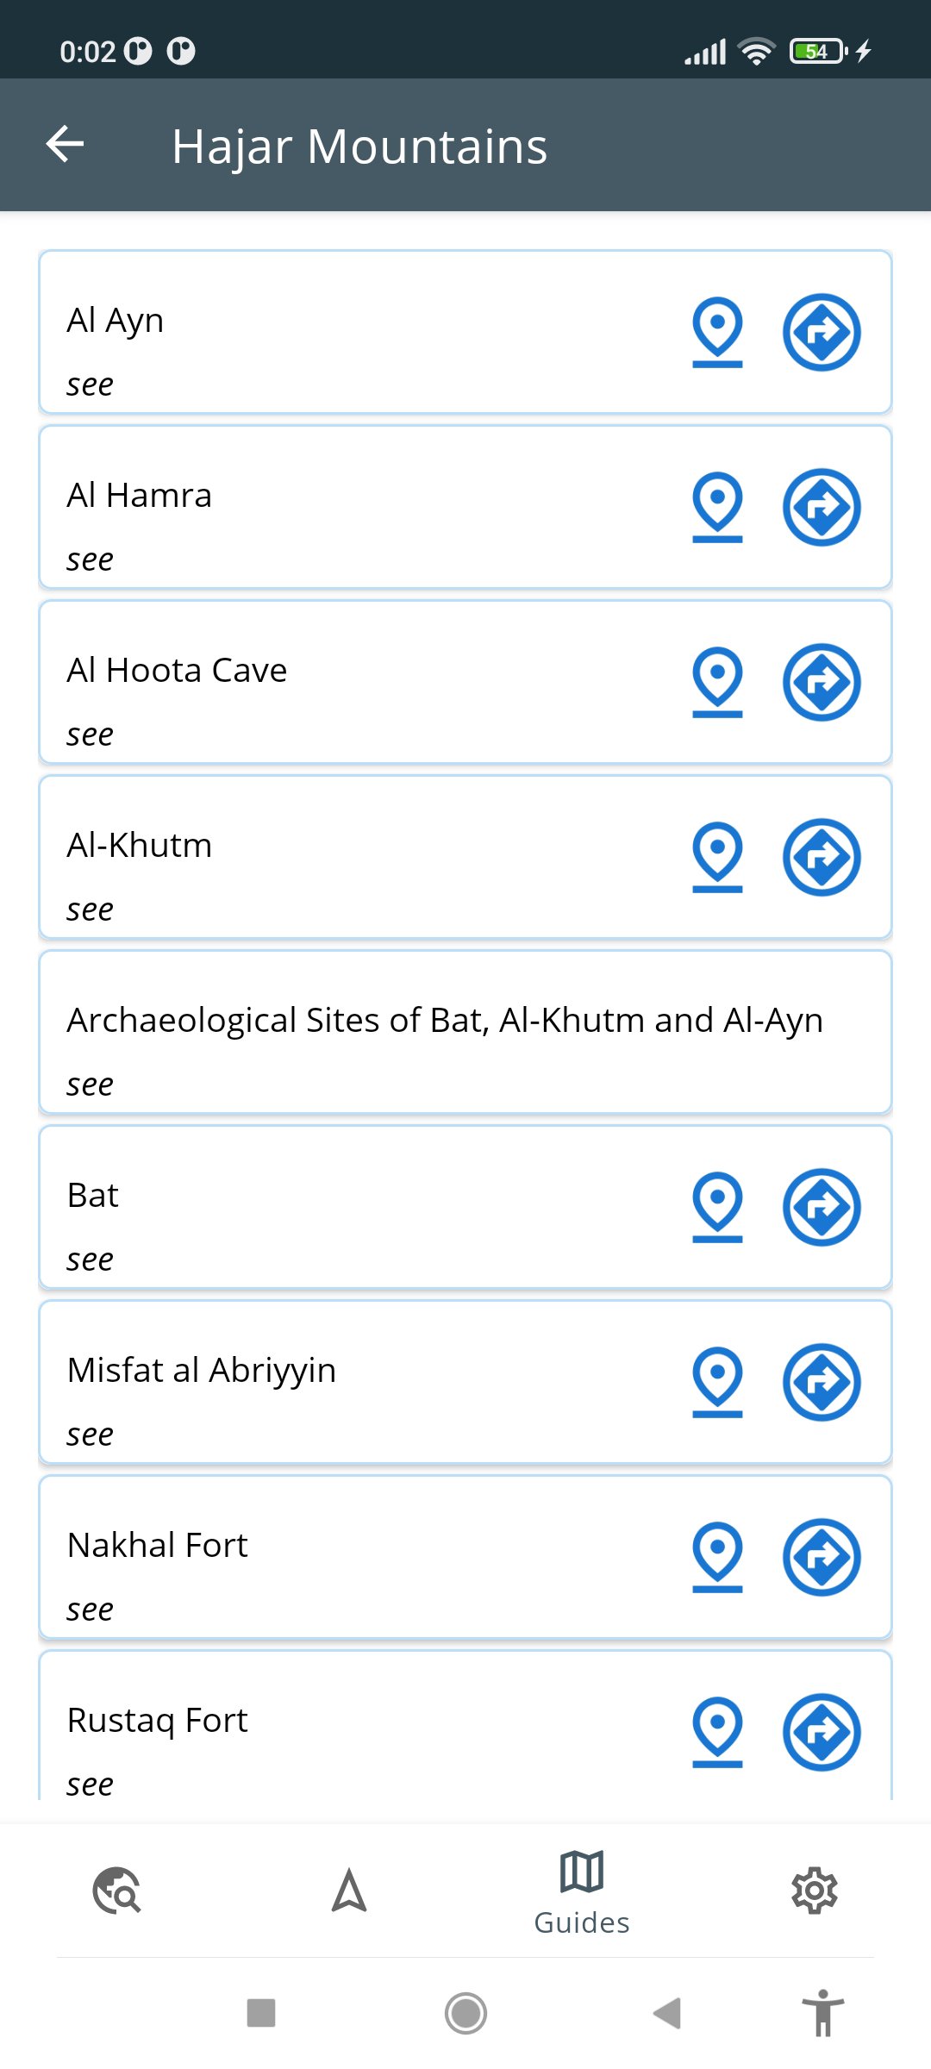Open the globe search tab

coord(116,1891)
